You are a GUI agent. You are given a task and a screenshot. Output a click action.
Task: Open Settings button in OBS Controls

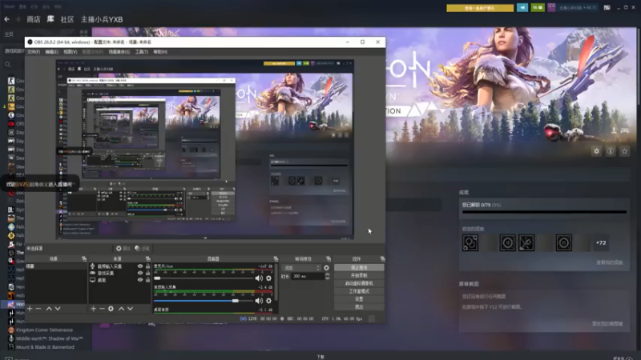pos(359,298)
